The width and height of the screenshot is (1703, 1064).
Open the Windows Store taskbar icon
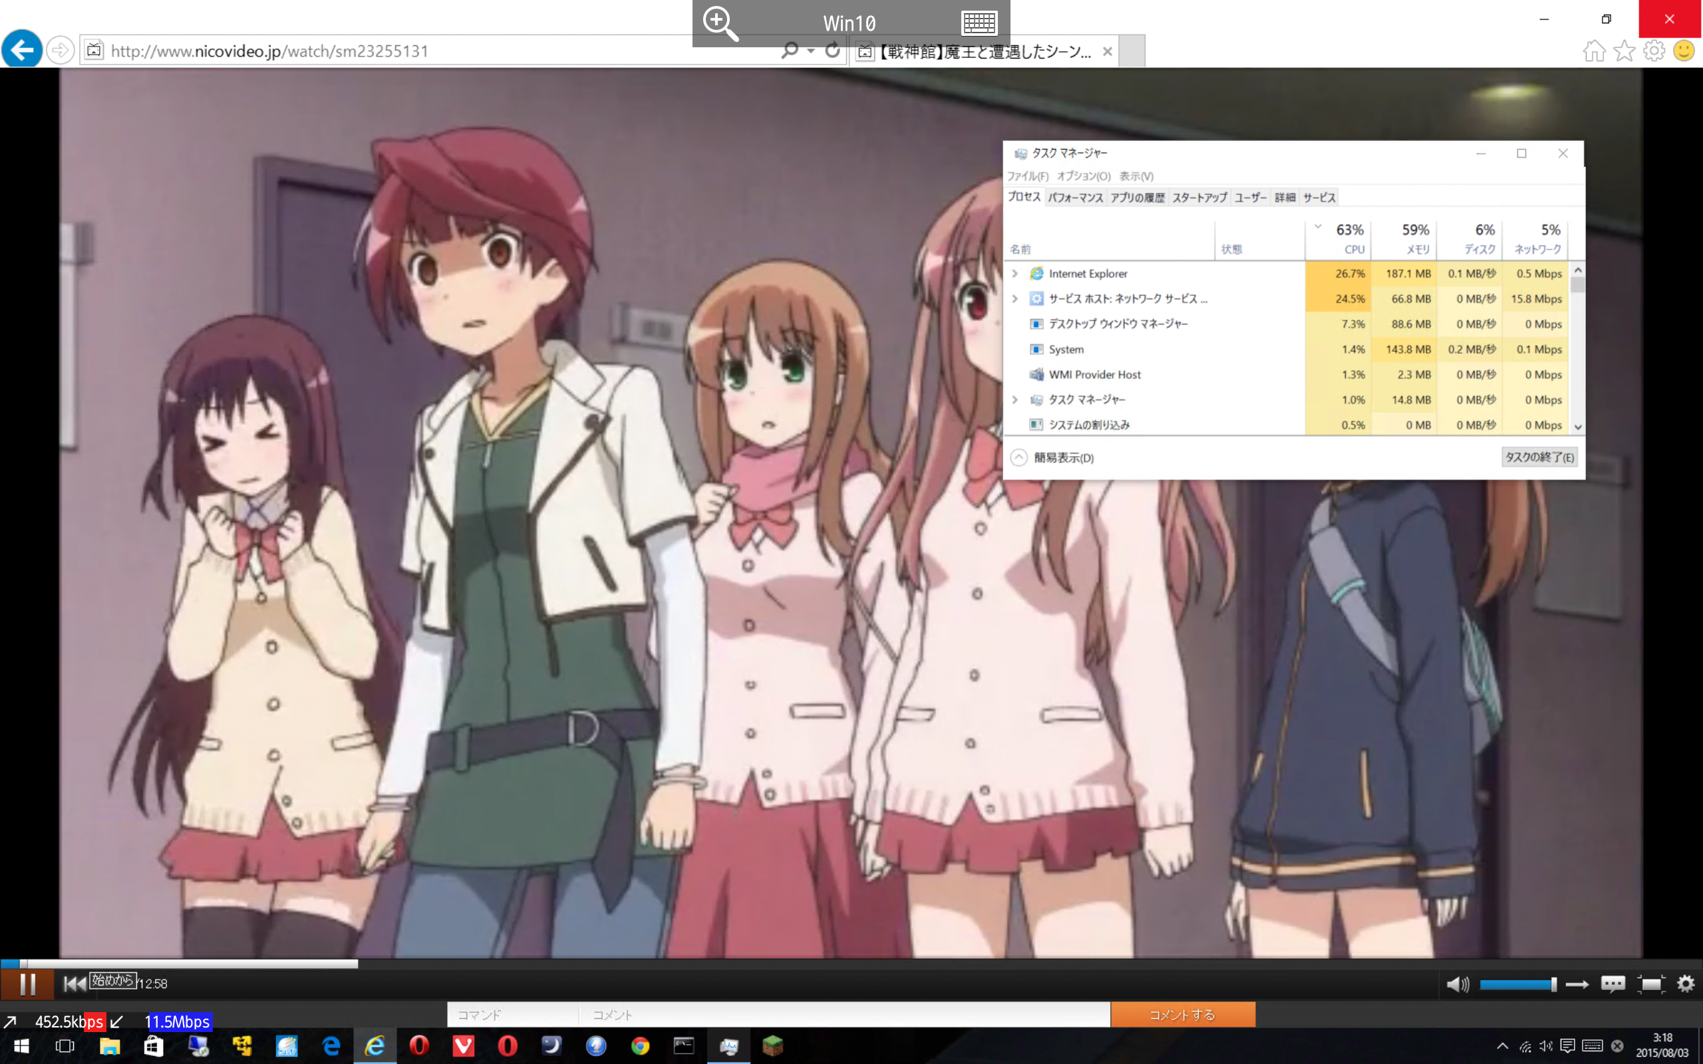coord(154,1047)
